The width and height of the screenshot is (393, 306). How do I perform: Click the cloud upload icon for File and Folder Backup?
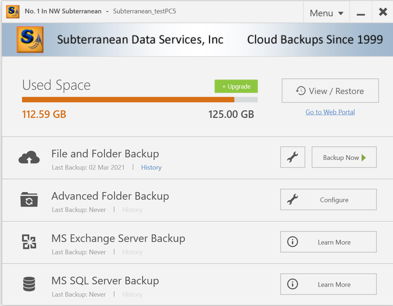[x=29, y=158]
